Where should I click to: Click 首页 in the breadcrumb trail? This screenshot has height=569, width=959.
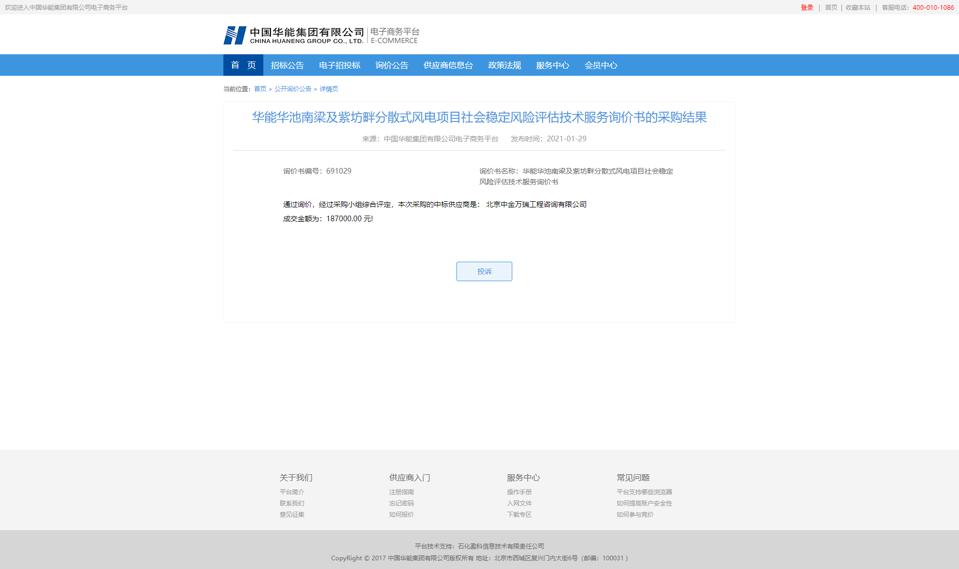pos(259,89)
